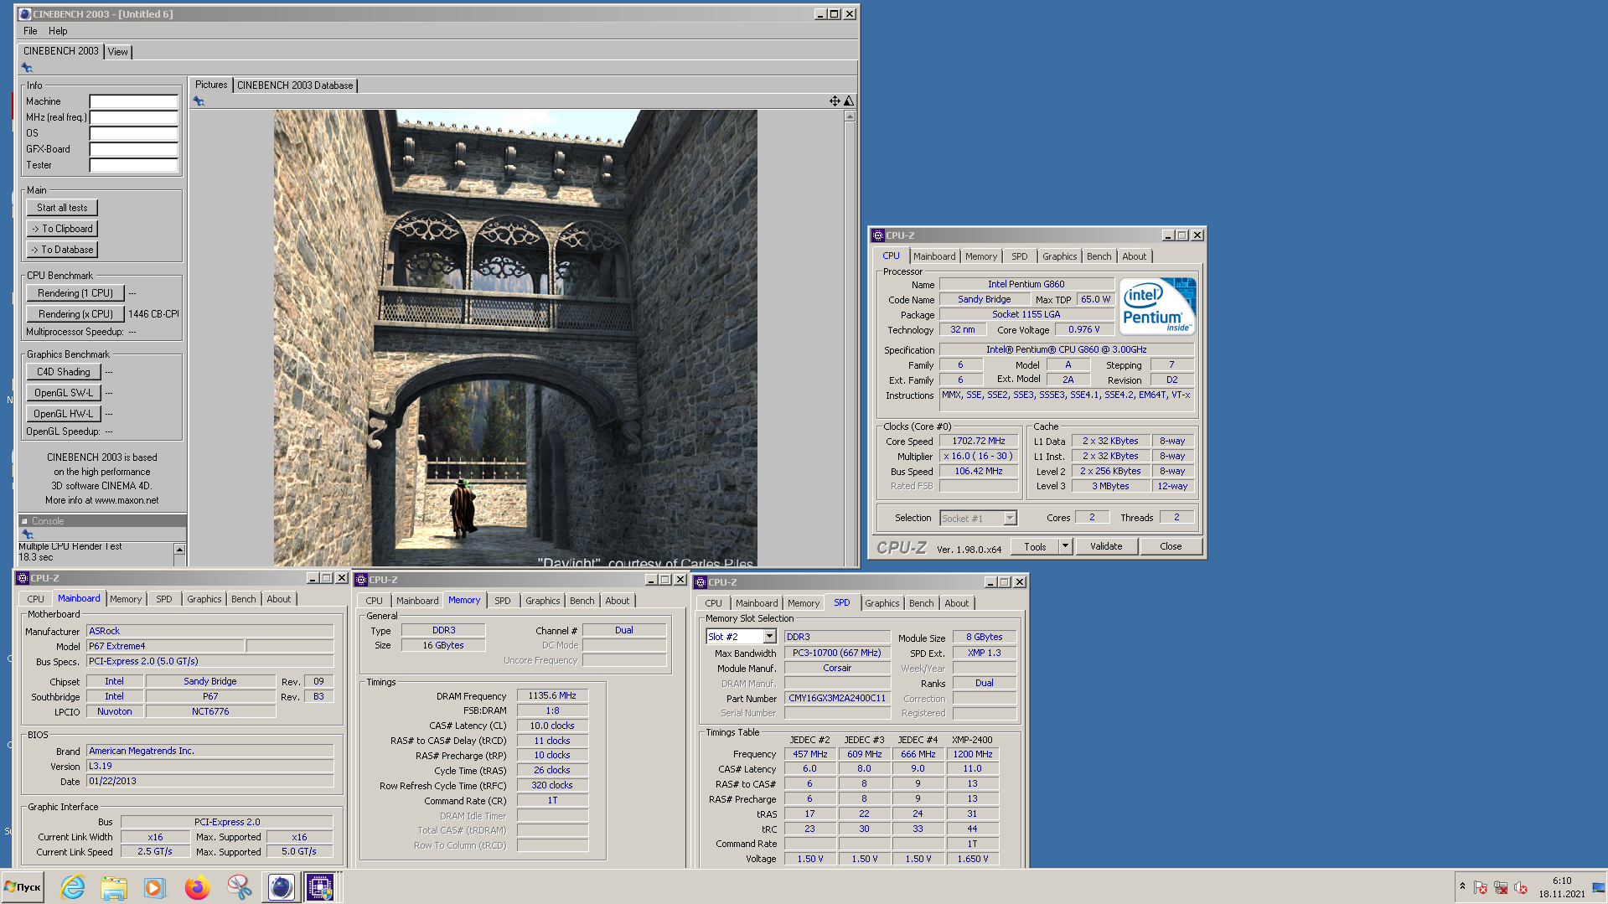Click the DRAM Frequency value 1135.6 MHz

[x=552, y=696]
